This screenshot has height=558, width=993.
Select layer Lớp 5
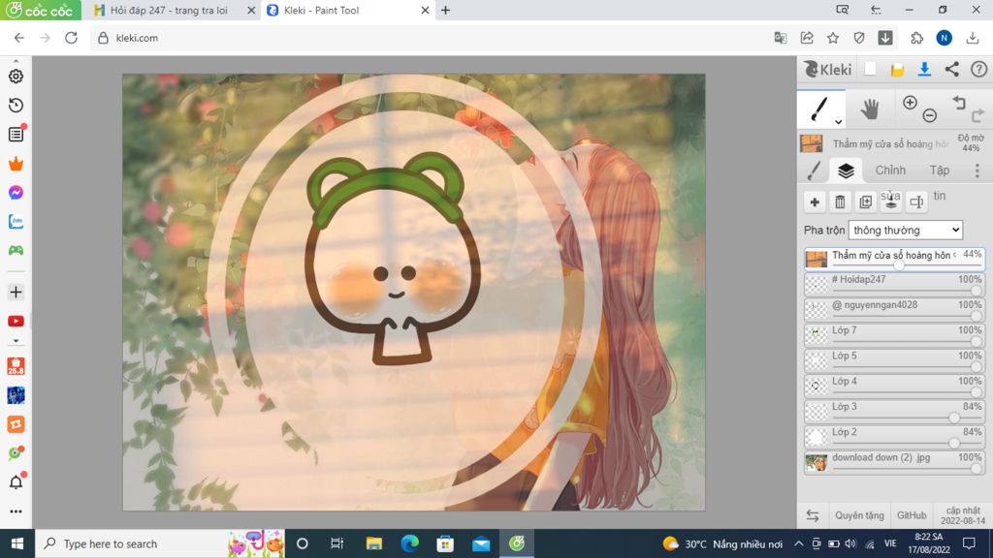click(x=894, y=360)
